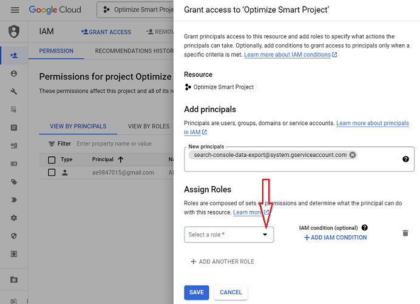The image size is (420, 304).
Task: Delete the role row with trash icon
Action: (405, 233)
